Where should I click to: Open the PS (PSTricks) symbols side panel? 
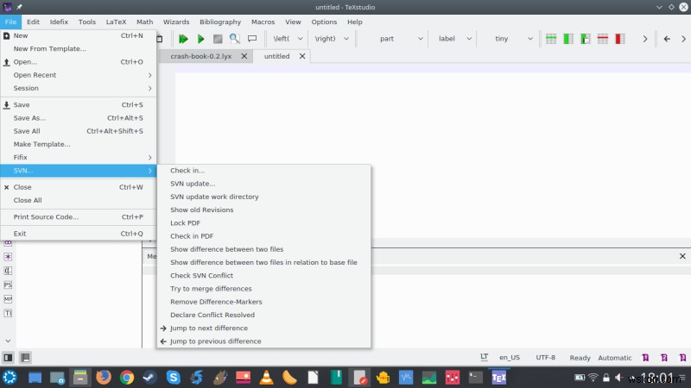coord(8,285)
